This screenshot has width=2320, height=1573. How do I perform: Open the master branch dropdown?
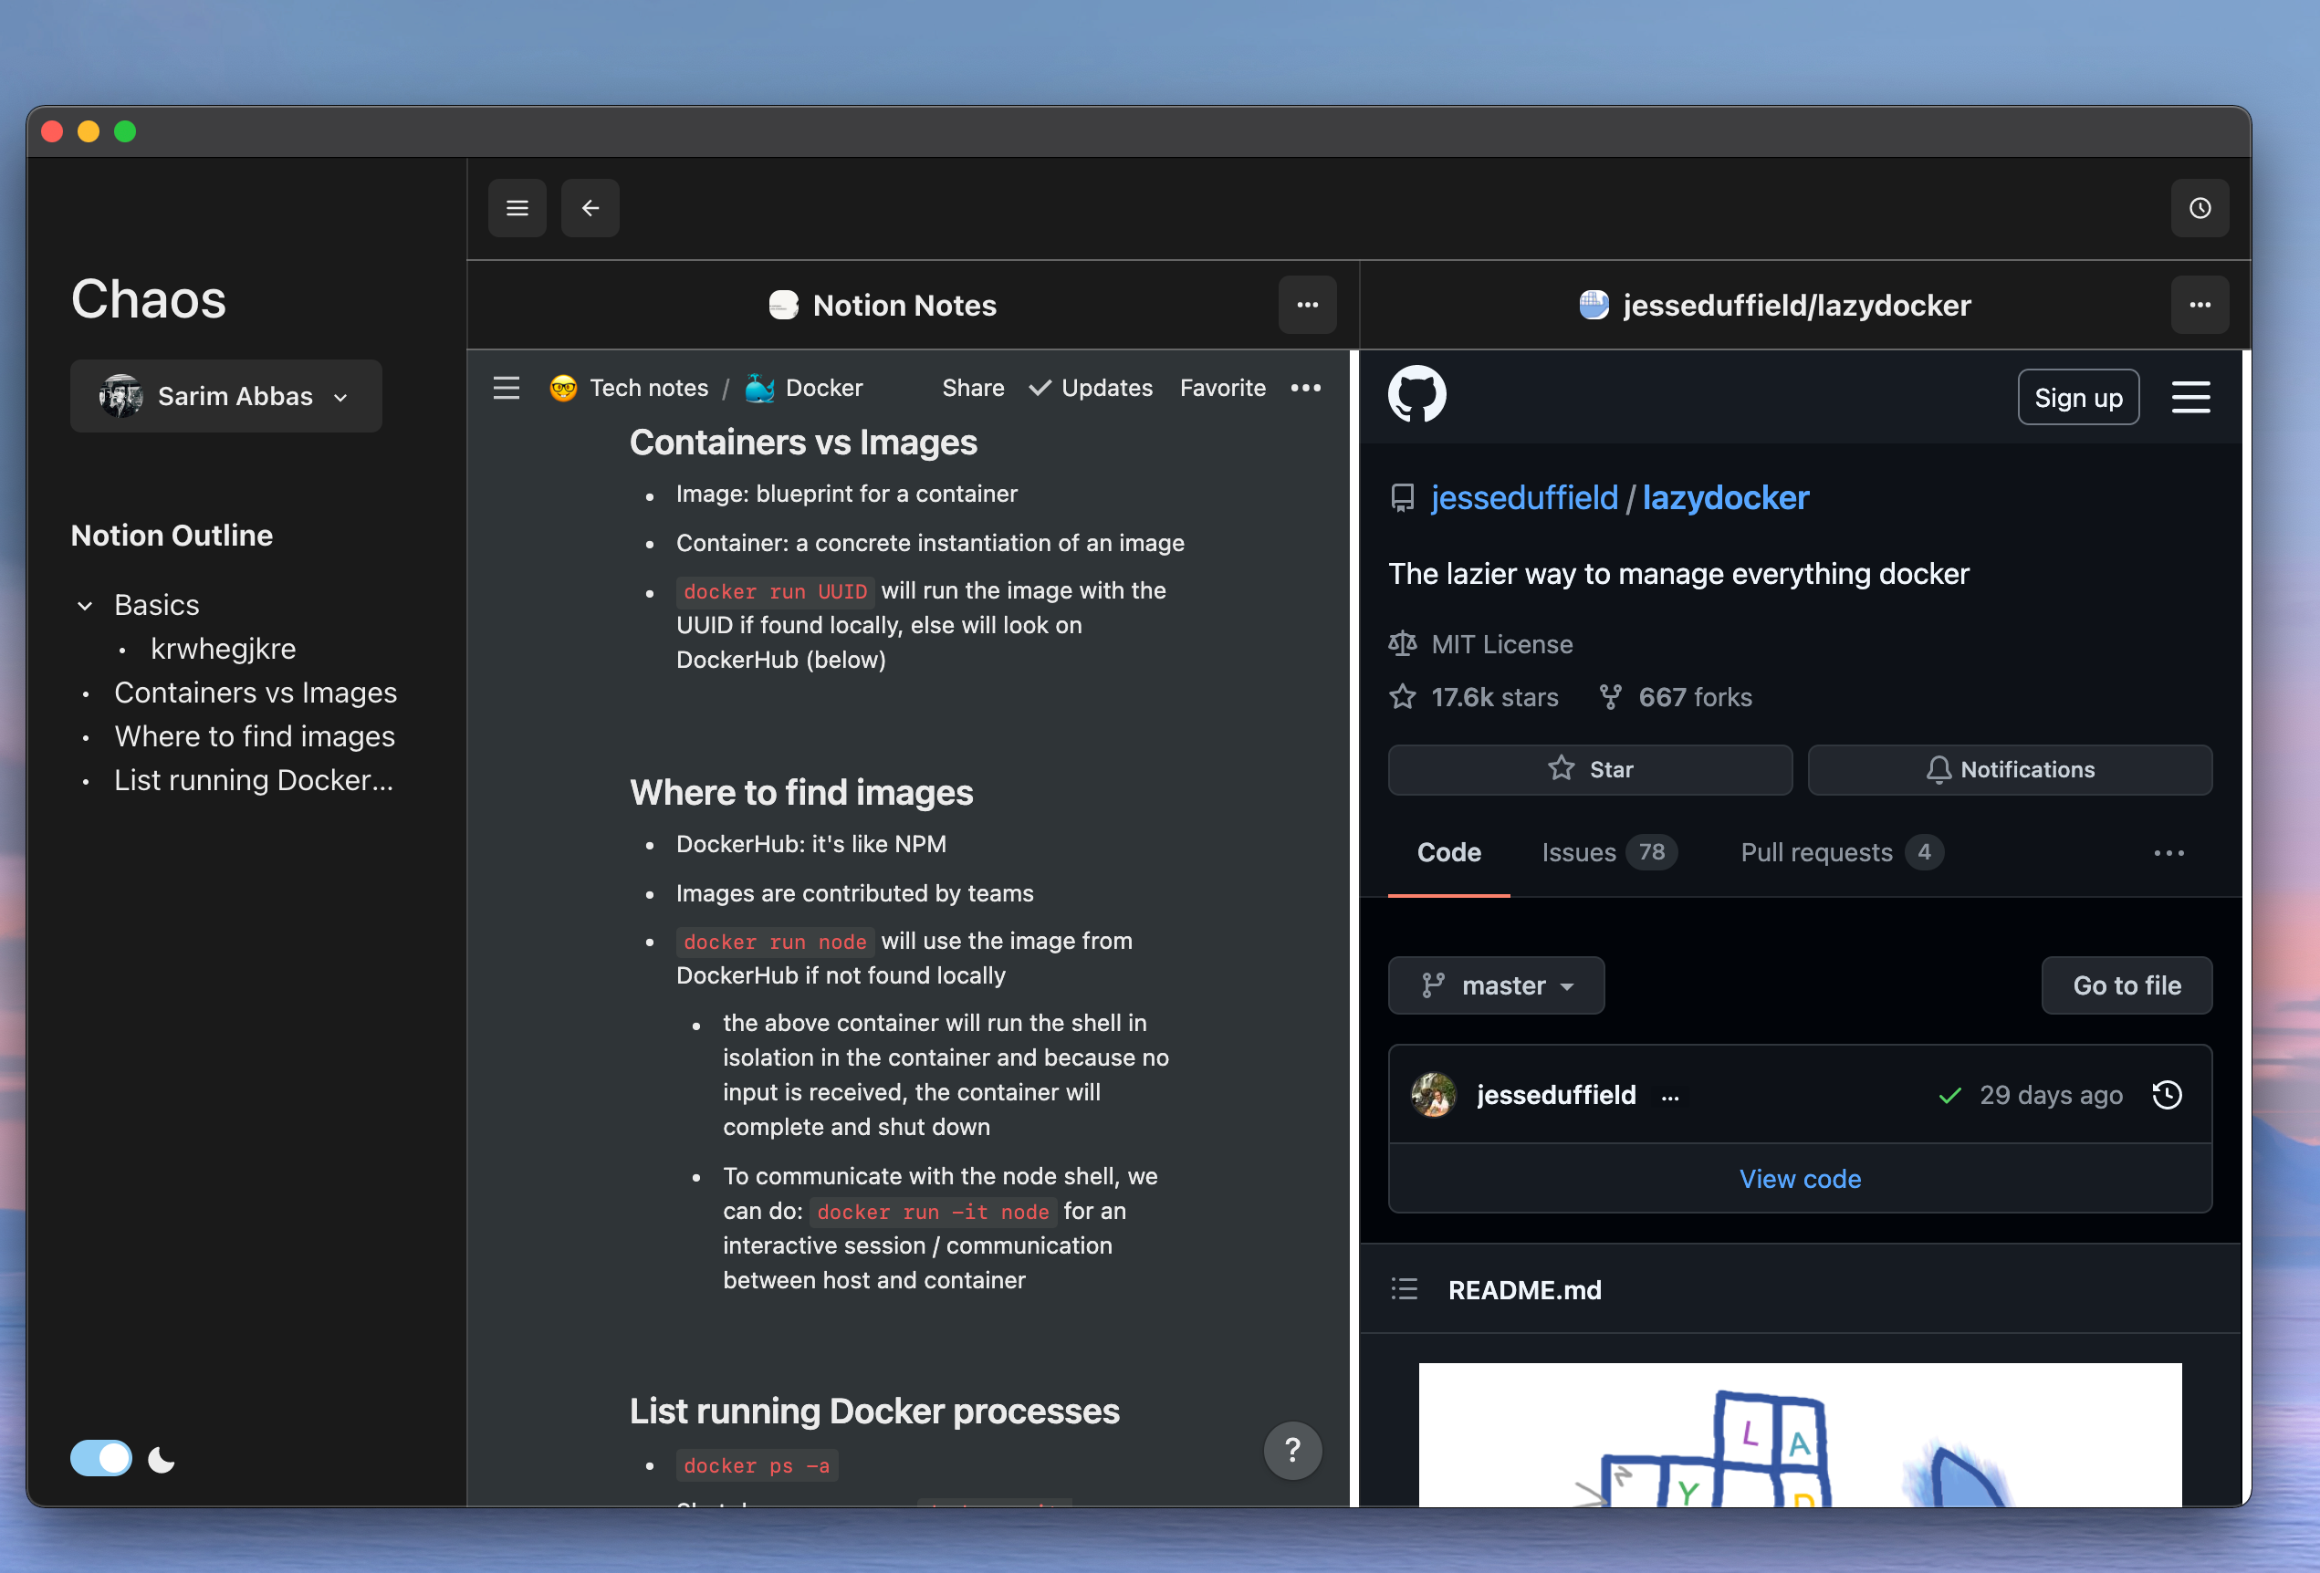click(x=1497, y=985)
